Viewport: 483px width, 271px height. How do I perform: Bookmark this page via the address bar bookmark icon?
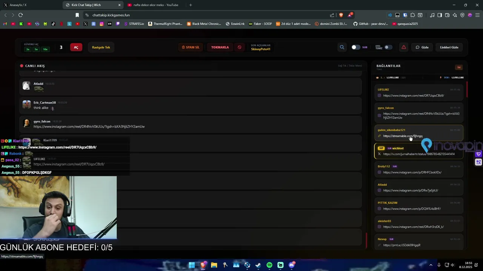(77, 15)
